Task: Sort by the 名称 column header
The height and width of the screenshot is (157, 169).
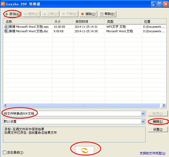Action: coord(28,21)
